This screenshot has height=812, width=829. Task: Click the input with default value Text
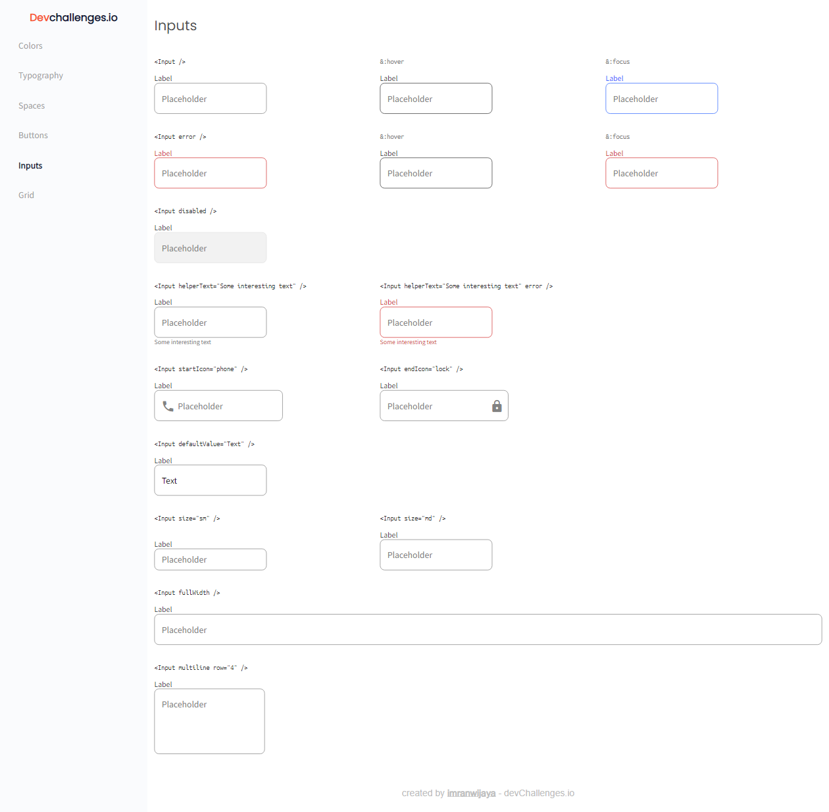(x=211, y=480)
